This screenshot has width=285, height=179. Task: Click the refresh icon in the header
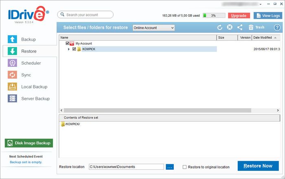[x=220, y=27]
